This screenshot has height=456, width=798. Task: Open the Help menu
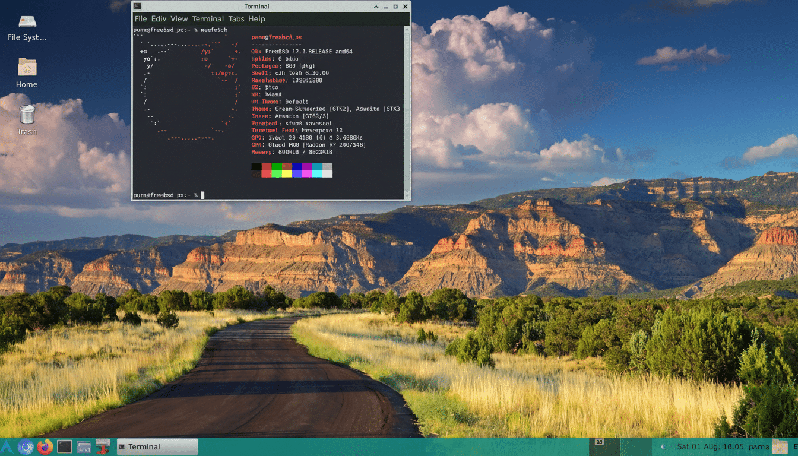(x=256, y=18)
